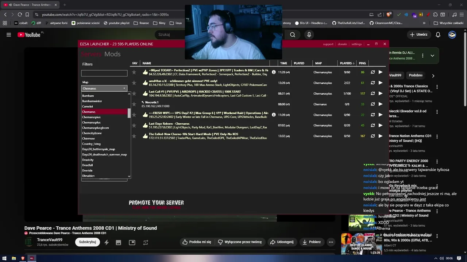Screen dimensions: 467x262
Task: Click the scroll-down arrow of the map list
Action: point(129,176)
